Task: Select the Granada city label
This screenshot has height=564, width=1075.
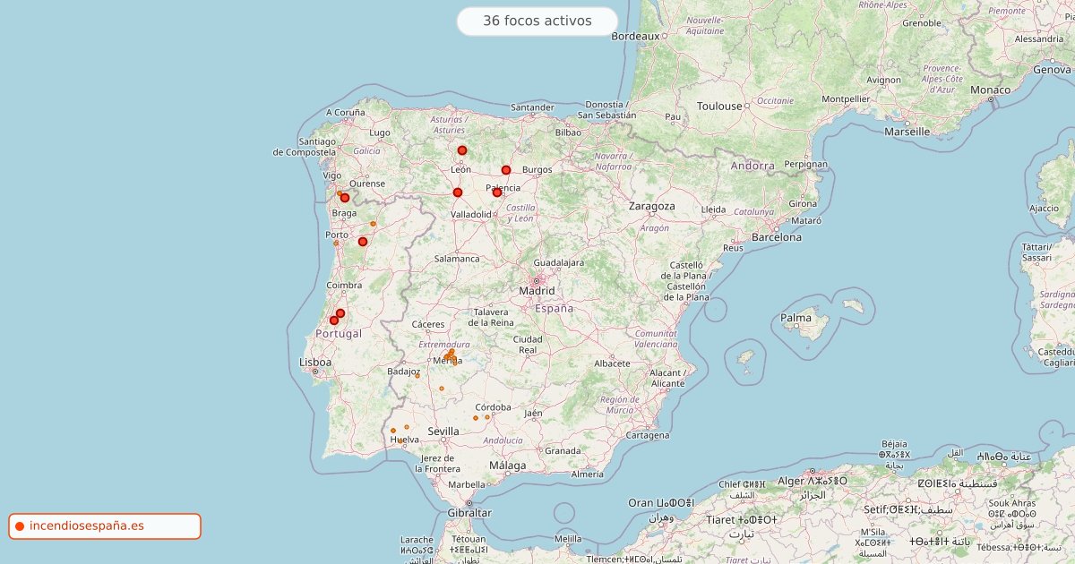Action: pos(563,451)
